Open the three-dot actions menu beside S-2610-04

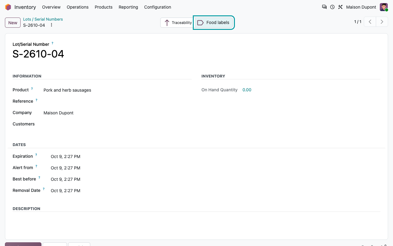(x=52, y=25)
